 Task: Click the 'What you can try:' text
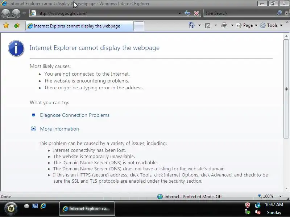(x=50, y=102)
